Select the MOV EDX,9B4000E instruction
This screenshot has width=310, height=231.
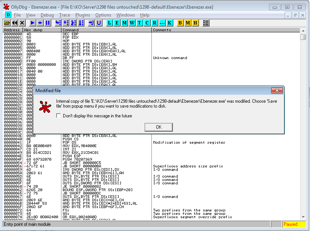click(x=79, y=146)
